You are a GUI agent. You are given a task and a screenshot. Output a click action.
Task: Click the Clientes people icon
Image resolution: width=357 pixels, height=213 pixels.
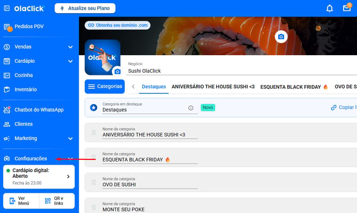coord(7,124)
